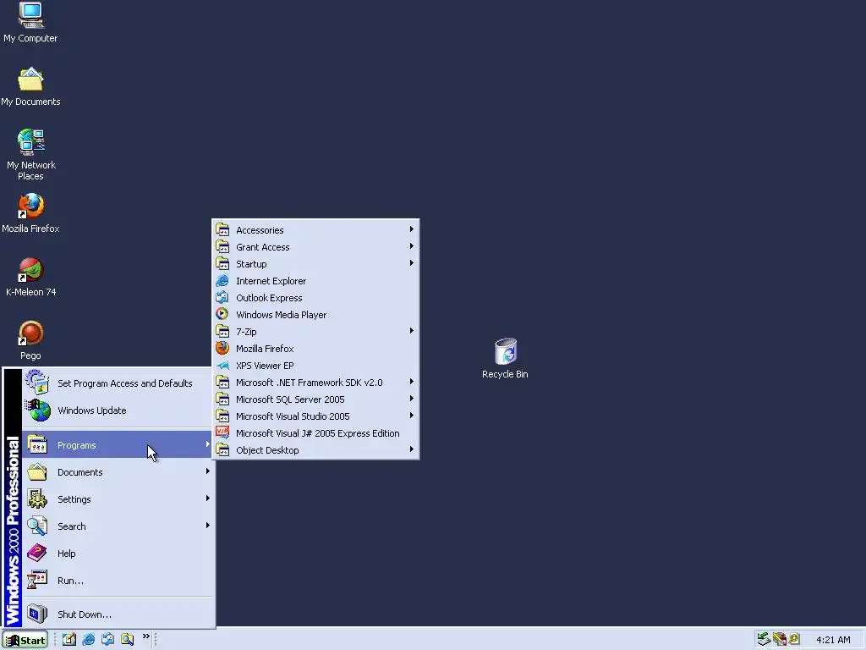Viewport: 866px width, 650px height.
Task: Launch XPS Viewer EP
Action: point(315,366)
